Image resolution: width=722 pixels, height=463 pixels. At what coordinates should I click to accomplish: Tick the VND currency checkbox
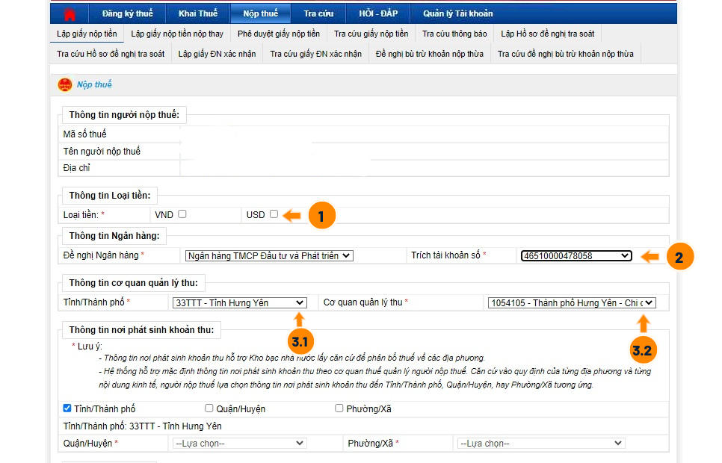[x=182, y=214]
